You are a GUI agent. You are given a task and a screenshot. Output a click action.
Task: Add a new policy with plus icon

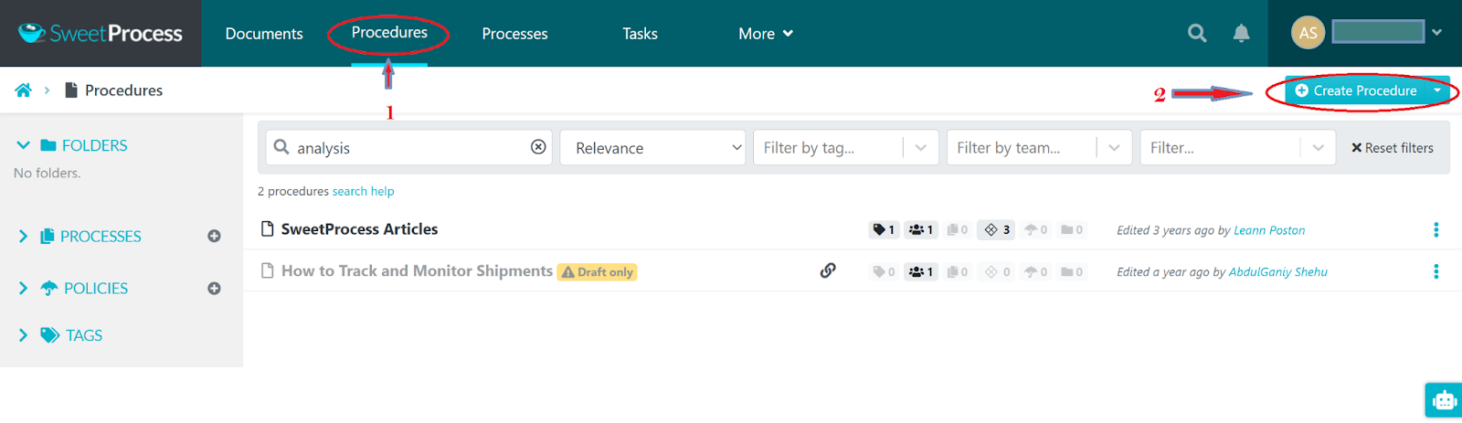[x=214, y=288]
